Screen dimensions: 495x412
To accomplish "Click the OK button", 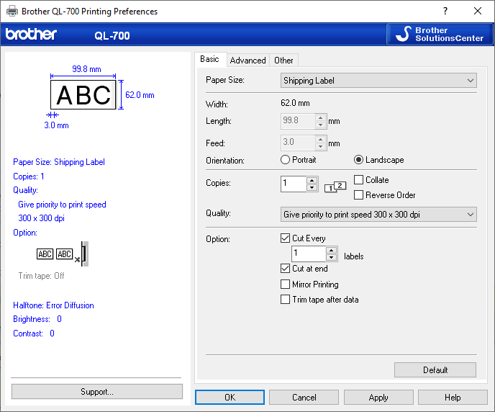I will [230, 397].
